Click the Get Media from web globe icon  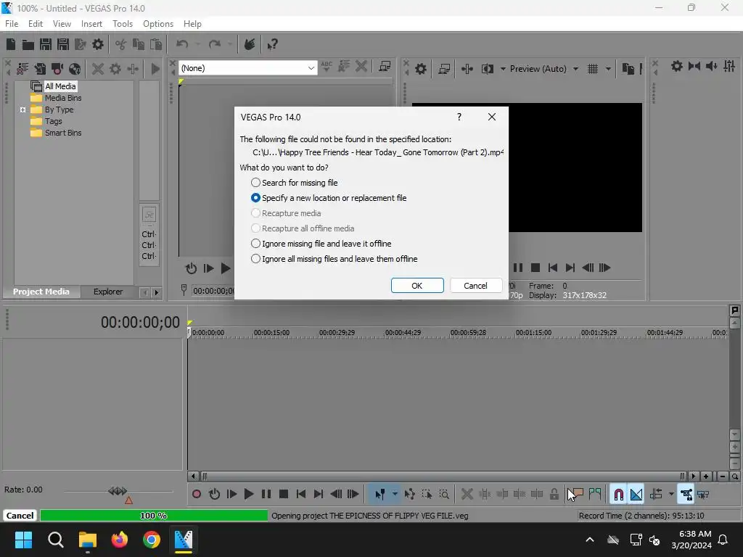75,69
